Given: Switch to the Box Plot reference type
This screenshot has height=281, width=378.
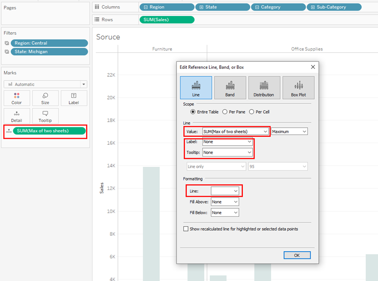Looking at the screenshot, I should pyautogui.click(x=298, y=88).
